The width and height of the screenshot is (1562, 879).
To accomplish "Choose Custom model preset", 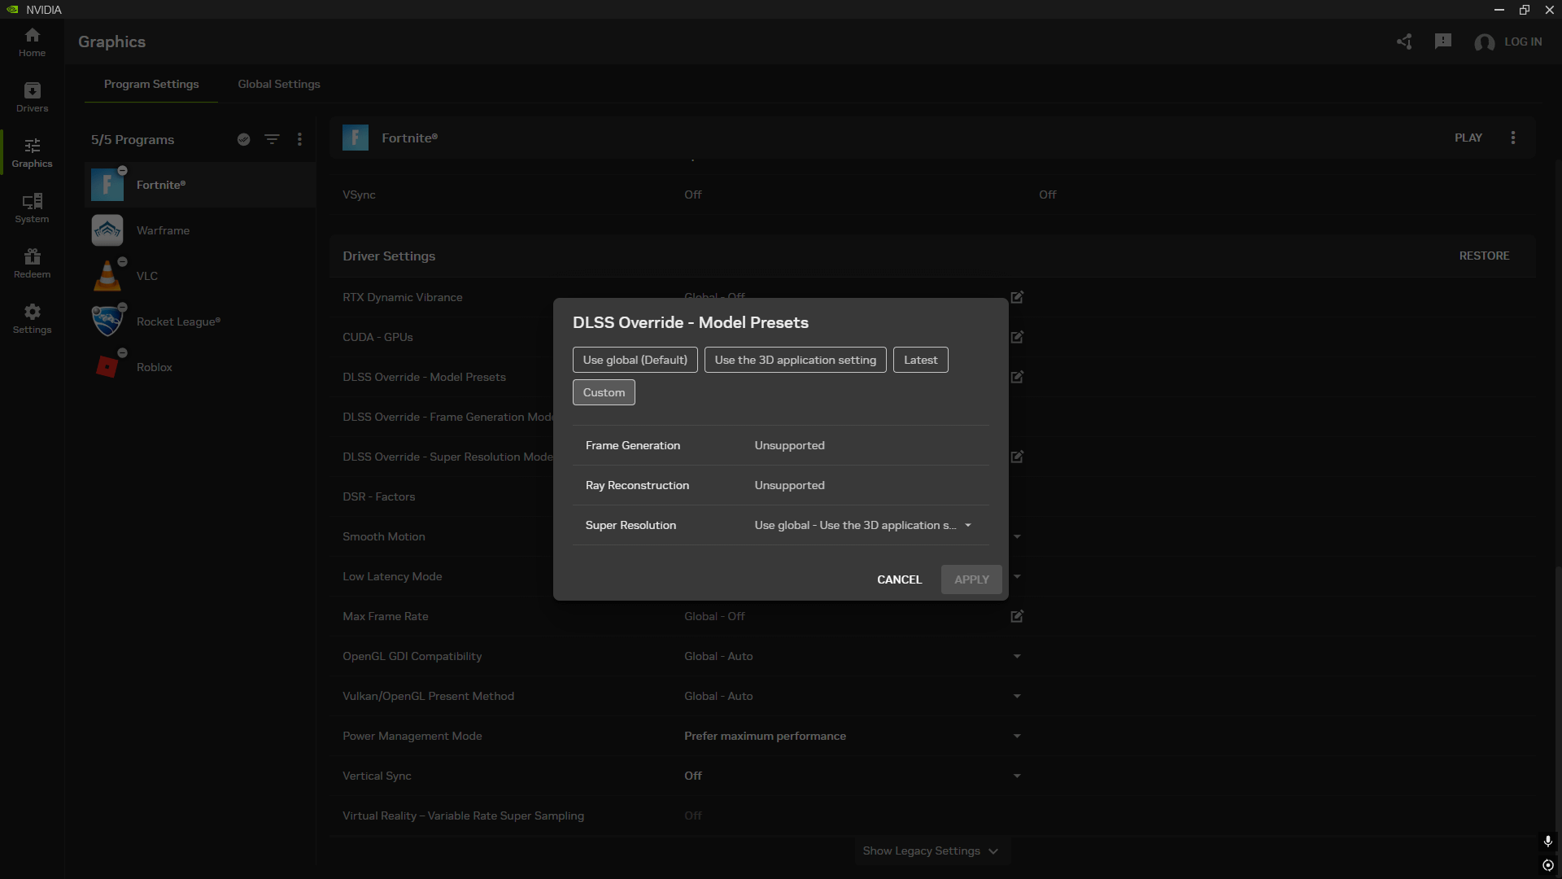I will click(x=604, y=392).
